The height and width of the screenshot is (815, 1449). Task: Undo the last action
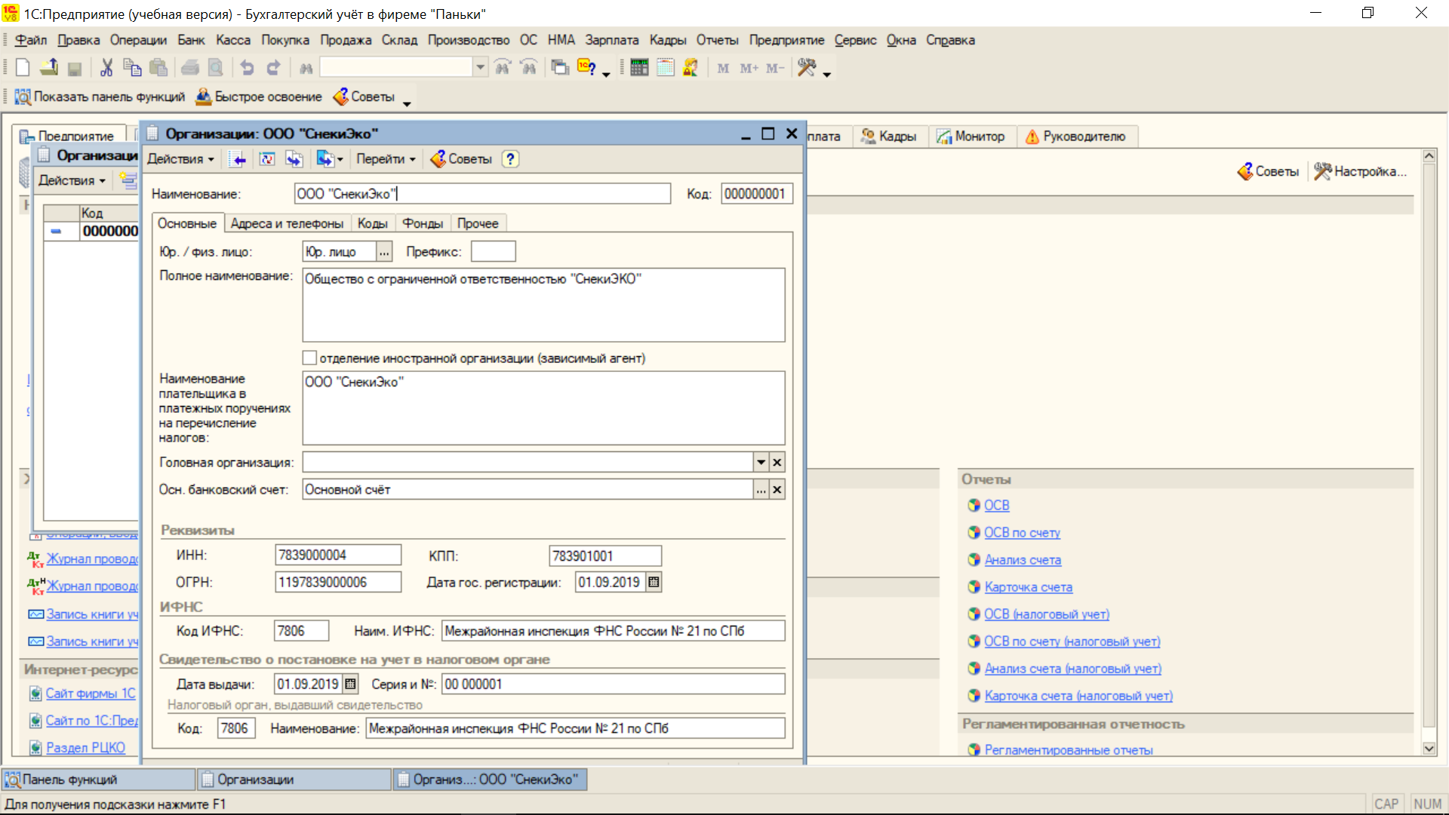pos(248,68)
